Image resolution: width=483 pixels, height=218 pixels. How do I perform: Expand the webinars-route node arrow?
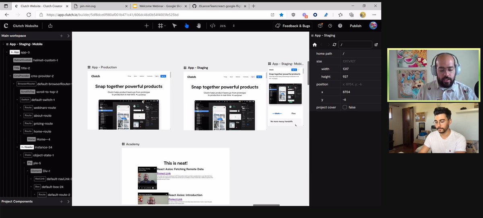pyautogui.click(x=21, y=108)
